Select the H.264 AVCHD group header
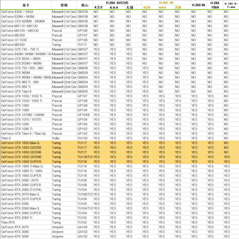The image size is (239, 239). [117, 3]
